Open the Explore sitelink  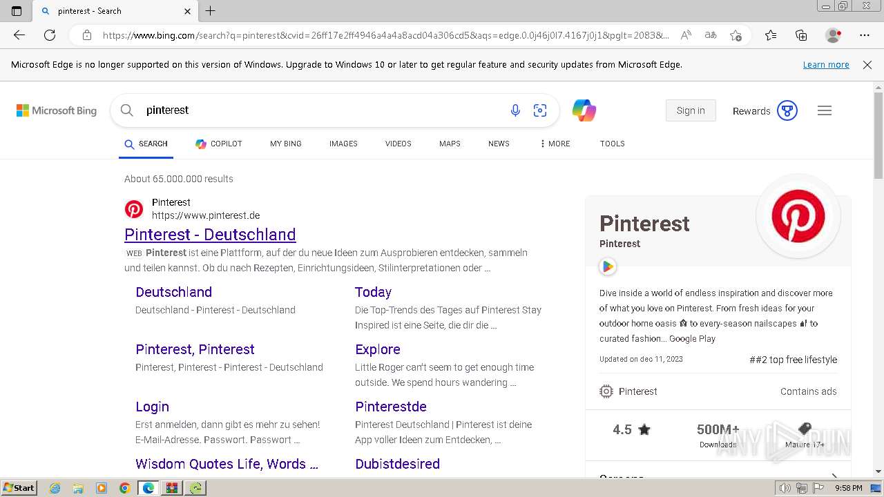tap(378, 349)
